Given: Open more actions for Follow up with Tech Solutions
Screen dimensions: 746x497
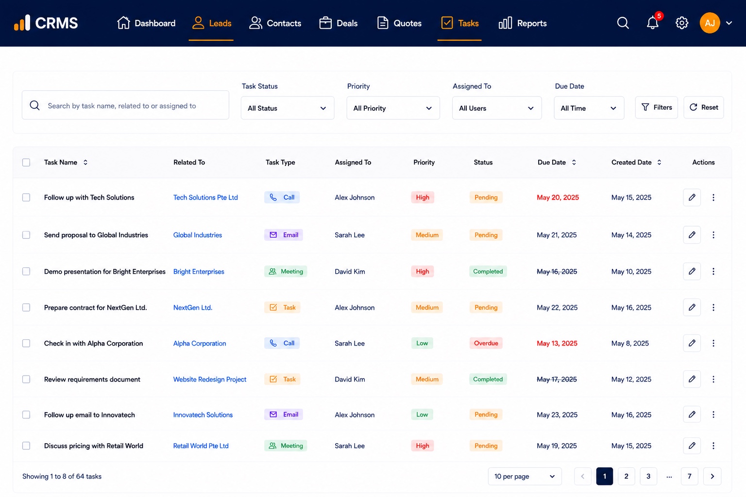Looking at the screenshot, I should pos(713,198).
